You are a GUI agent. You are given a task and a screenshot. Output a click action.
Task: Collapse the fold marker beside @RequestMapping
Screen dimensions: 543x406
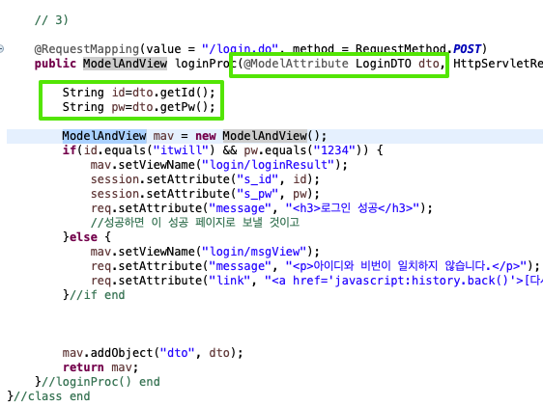pos(1,49)
